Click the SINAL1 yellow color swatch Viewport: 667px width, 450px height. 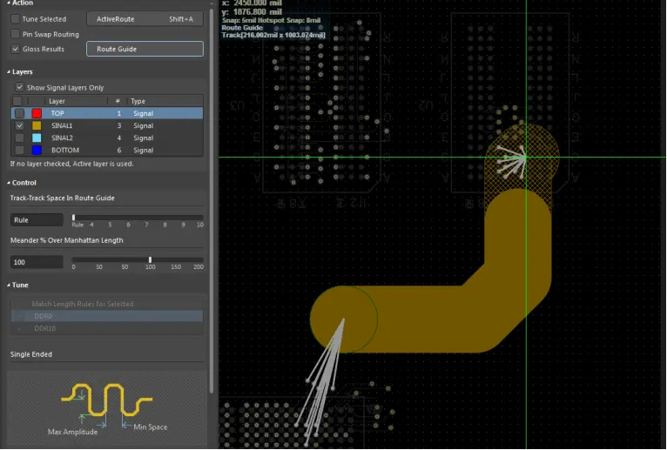[x=37, y=126]
